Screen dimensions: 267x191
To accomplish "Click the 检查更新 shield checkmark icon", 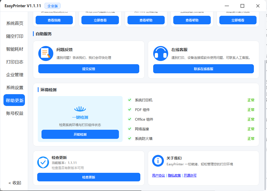I will point(43,162).
